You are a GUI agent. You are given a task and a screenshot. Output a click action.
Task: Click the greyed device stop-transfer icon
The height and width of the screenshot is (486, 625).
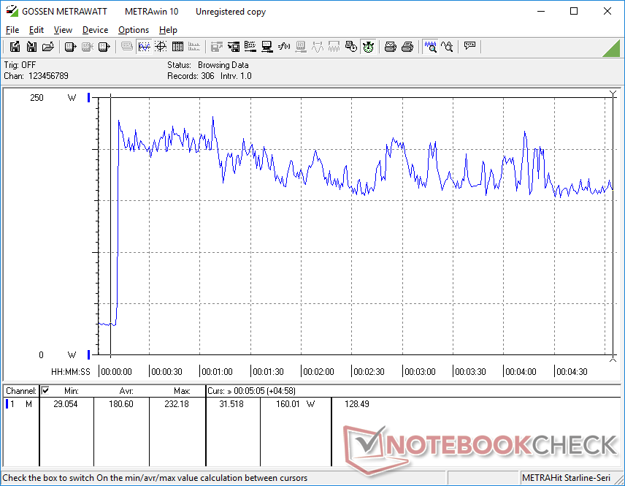tap(88, 47)
